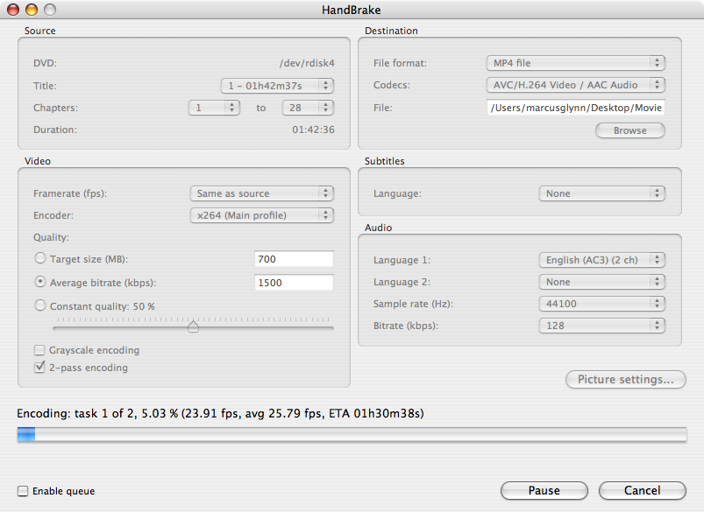Image resolution: width=704 pixels, height=512 pixels.
Task: Click the yellow minimize window button
Action: coord(32,10)
